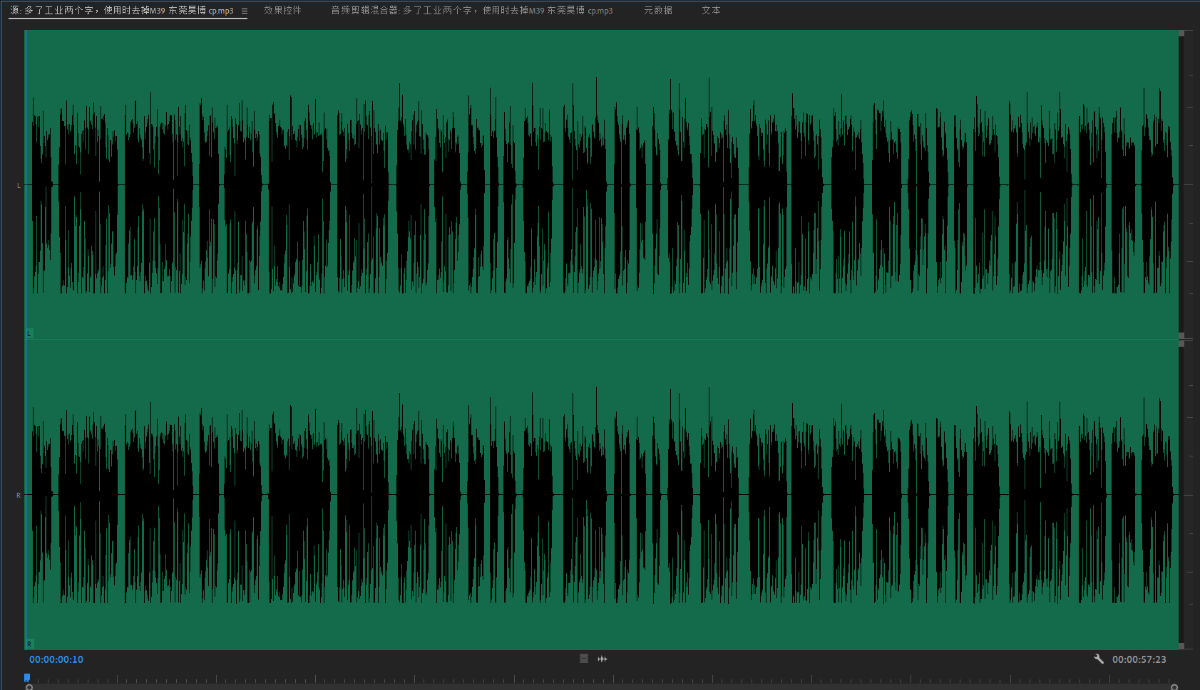This screenshot has height=690, width=1200.
Task: Click the Drag Video Only filmstrip icon
Action: point(584,659)
